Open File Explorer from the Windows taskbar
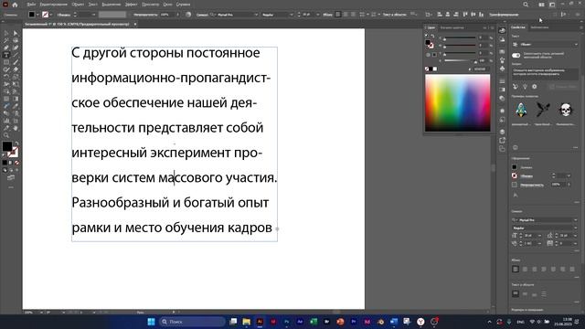 (x=246, y=322)
